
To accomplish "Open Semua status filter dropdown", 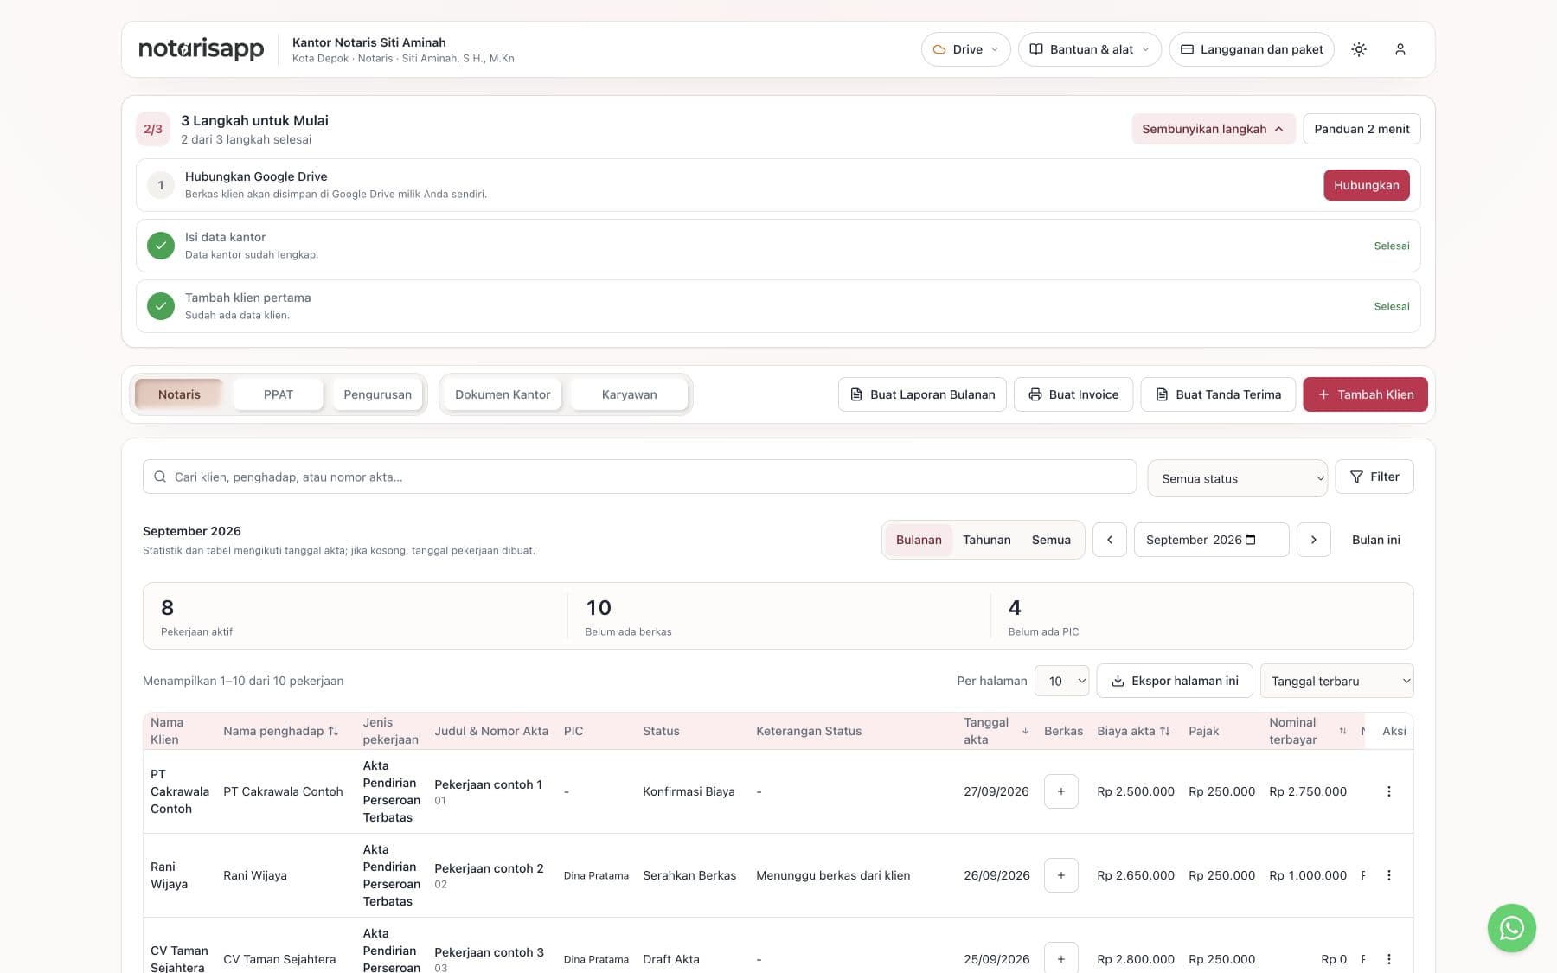I will pos(1237,478).
